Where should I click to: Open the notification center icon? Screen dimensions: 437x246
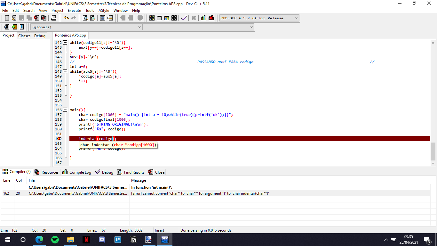pyautogui.click(x=427, y=240)
